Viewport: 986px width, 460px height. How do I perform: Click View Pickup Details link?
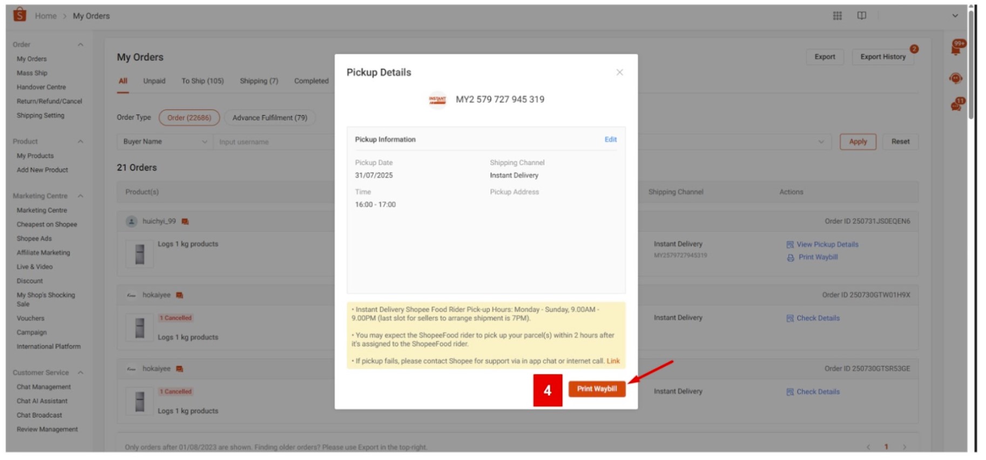tap(827, 245)
